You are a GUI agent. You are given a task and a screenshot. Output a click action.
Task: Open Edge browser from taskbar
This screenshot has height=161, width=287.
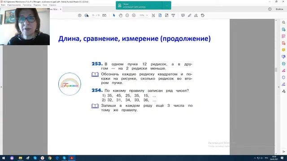click(57, 158)
